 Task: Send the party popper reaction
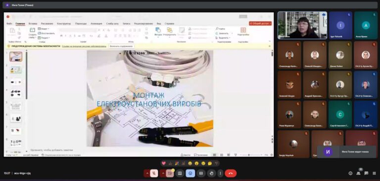177,163
